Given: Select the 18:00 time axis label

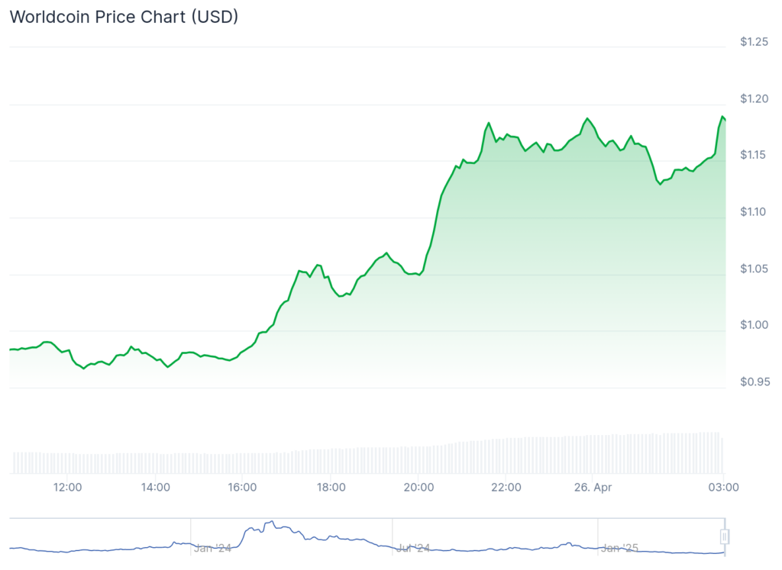Looking at the screenshot, I should [331, 487].
